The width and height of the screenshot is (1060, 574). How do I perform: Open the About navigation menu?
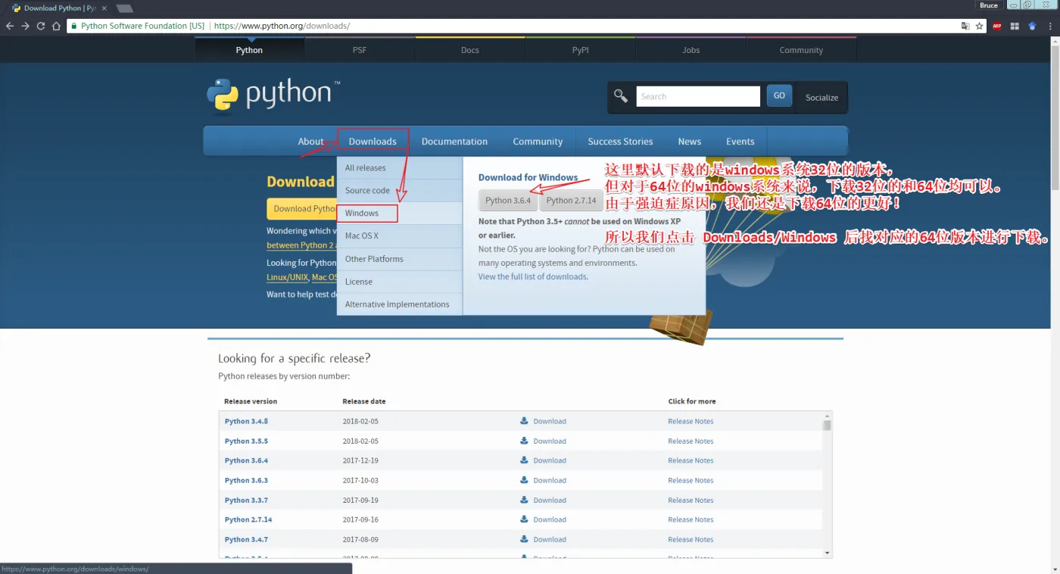(310, 142)
